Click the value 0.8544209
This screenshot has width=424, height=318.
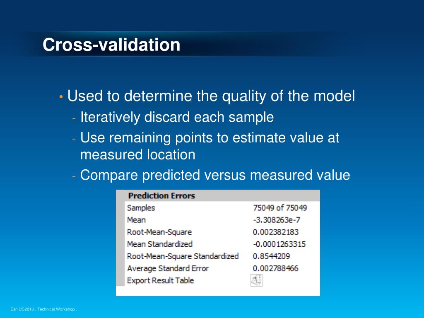[271, 256]
